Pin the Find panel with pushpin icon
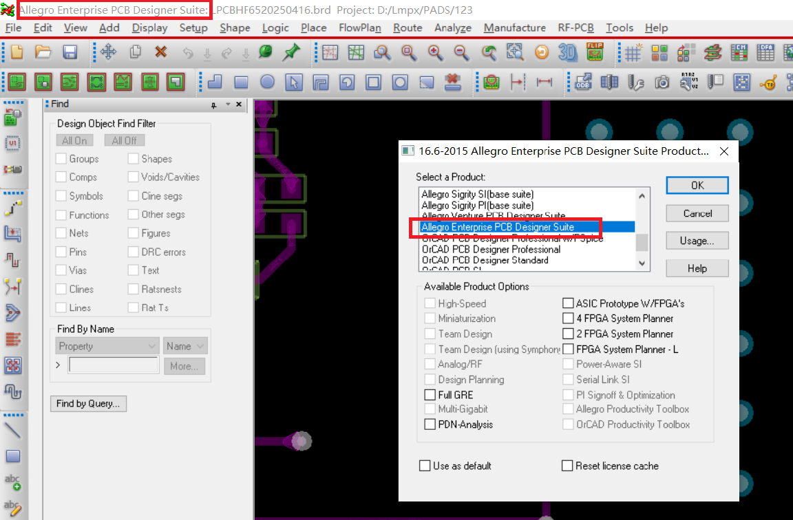793x520 pixels. 214,105
